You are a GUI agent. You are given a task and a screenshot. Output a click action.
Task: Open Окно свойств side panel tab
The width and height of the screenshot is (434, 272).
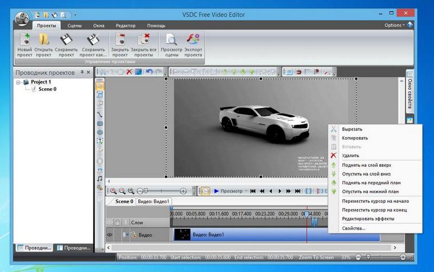410,90
